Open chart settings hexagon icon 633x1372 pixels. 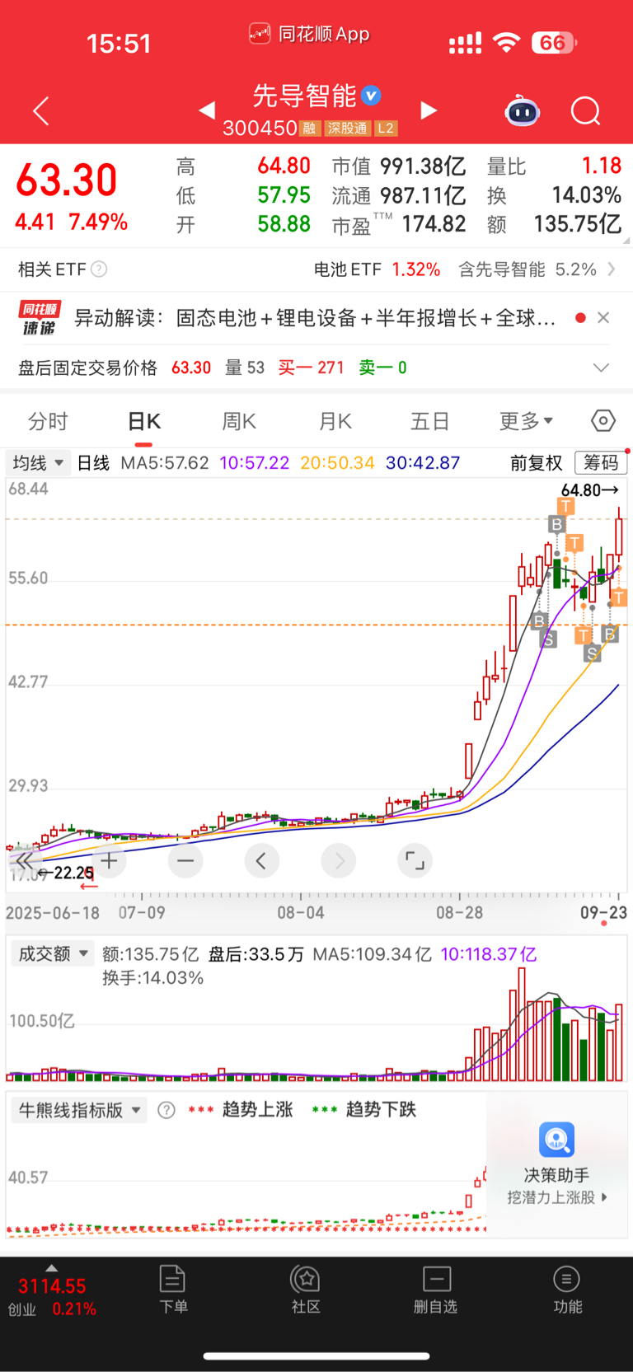[x=603, y=421]
